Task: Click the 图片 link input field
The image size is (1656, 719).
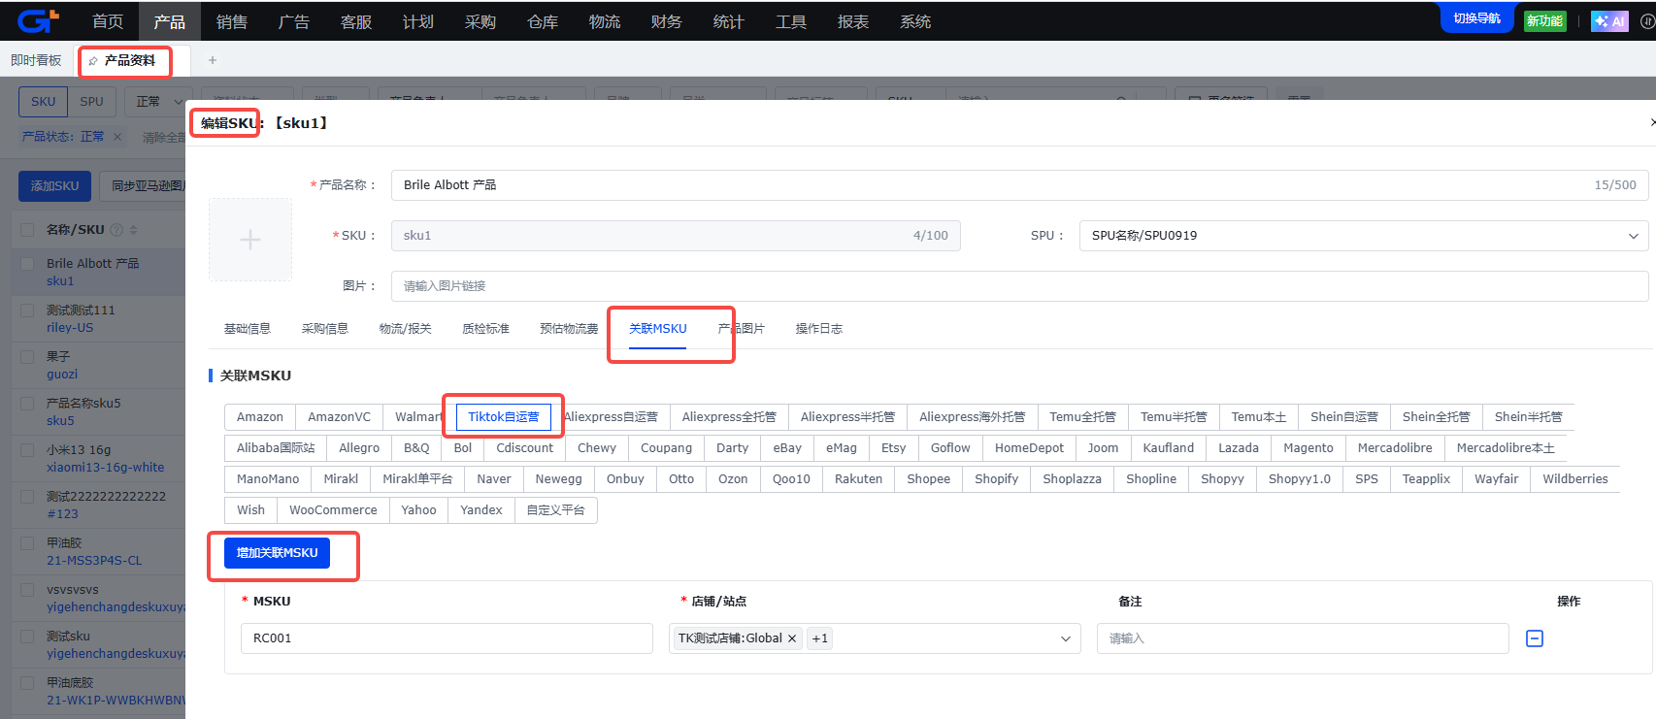Action: (1019, 286)
